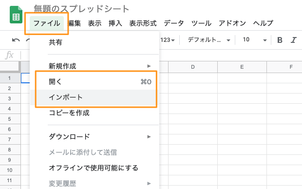Select メールに添付して送信 menu entry

click(x=94, y=152)
